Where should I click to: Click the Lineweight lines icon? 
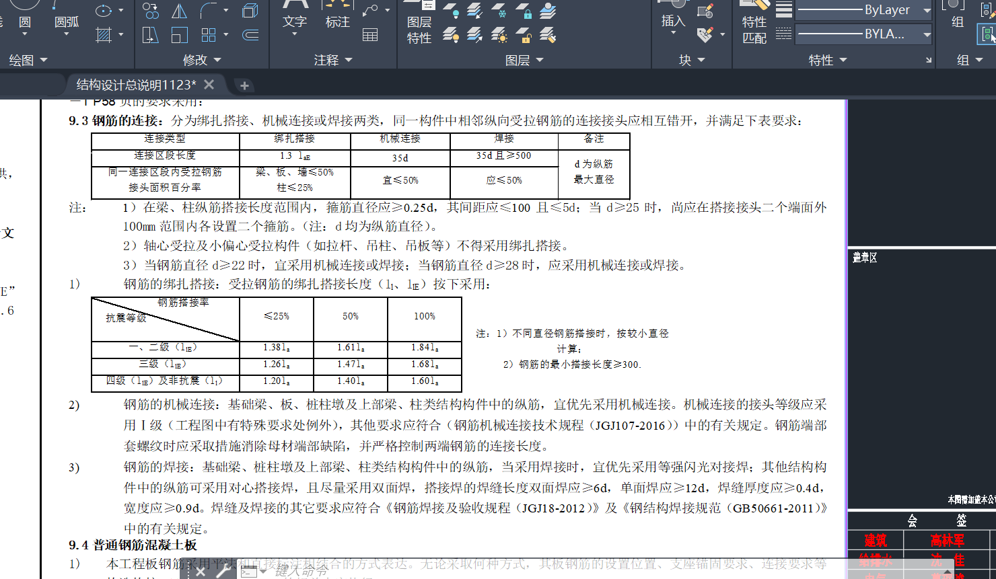784,10
